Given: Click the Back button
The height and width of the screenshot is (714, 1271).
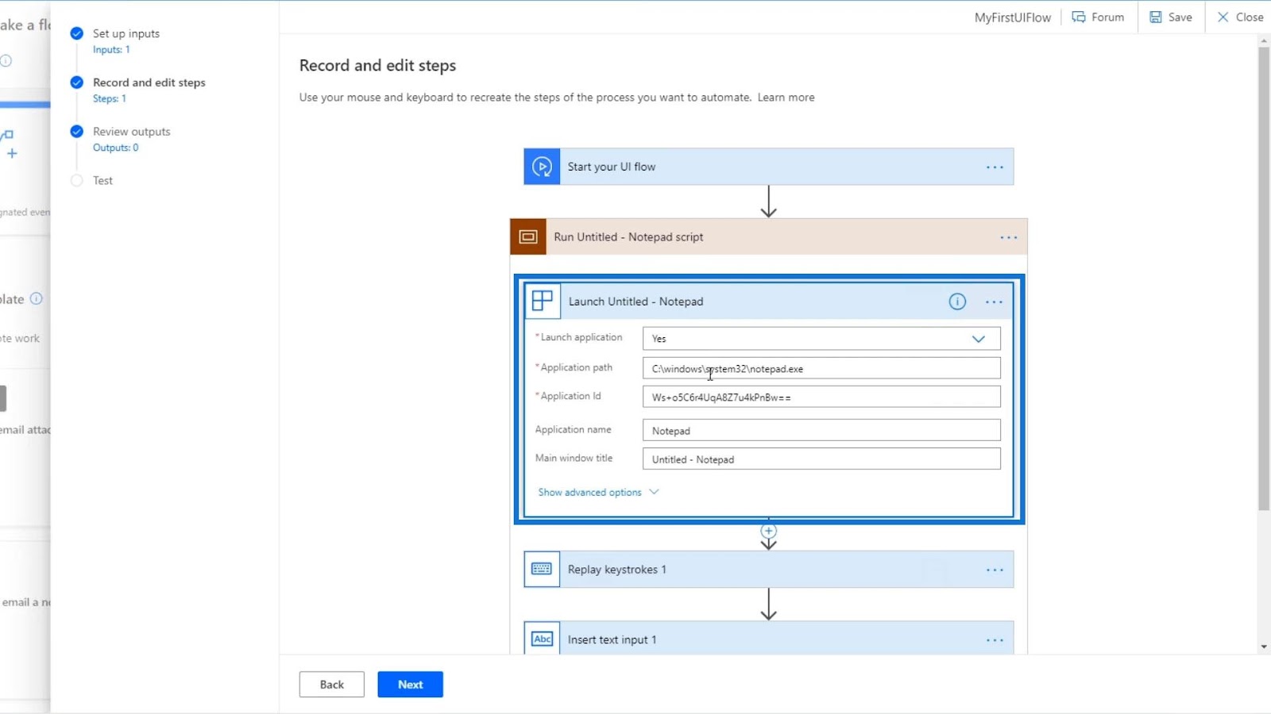Looking at the screenshot, I should (331, 685).
